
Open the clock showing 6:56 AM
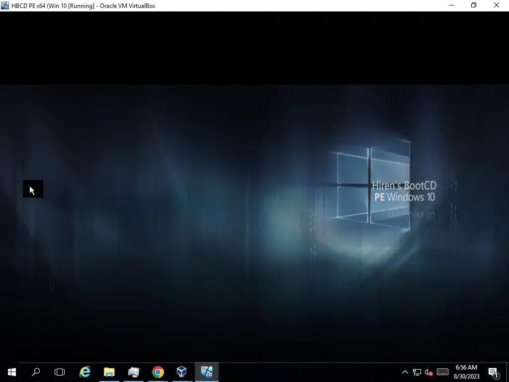click(x=466, y=372)
